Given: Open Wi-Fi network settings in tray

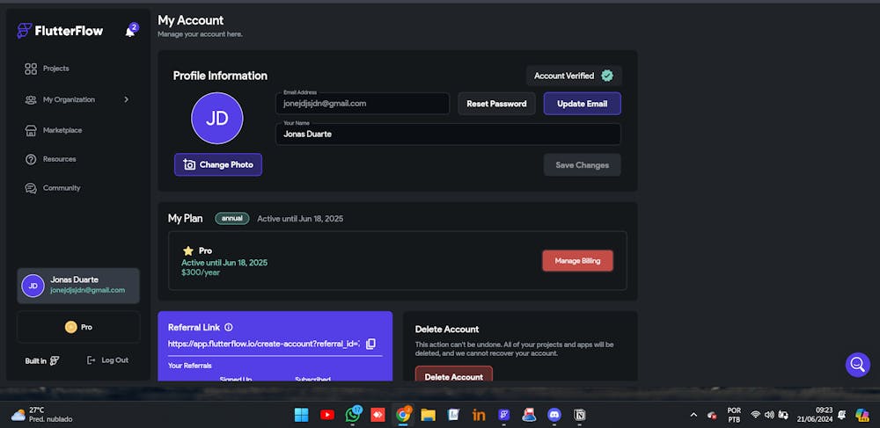Looking at the screenshot, I should [x=756, y=415].
